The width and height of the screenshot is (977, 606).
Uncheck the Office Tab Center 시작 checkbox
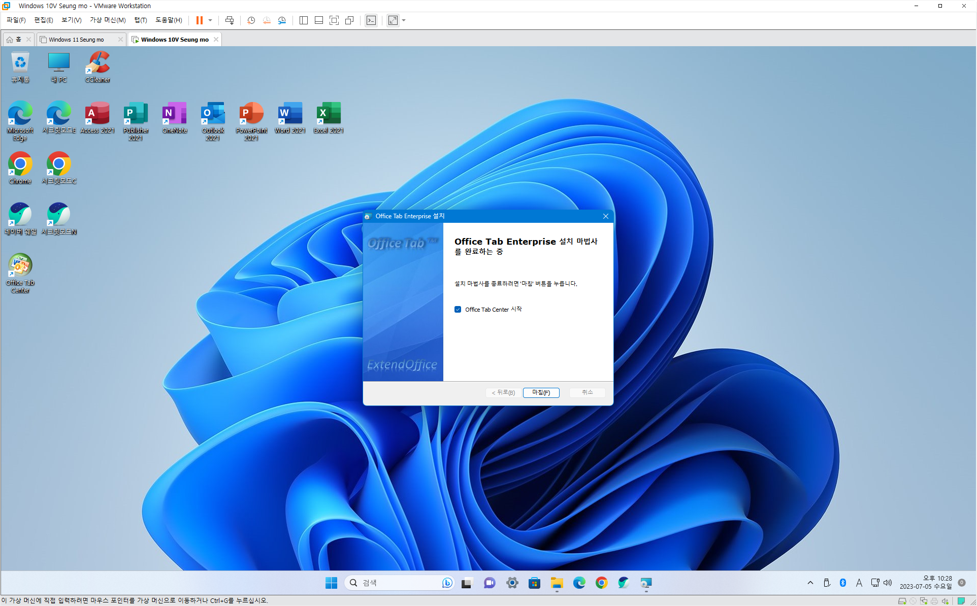coord(458,309)
